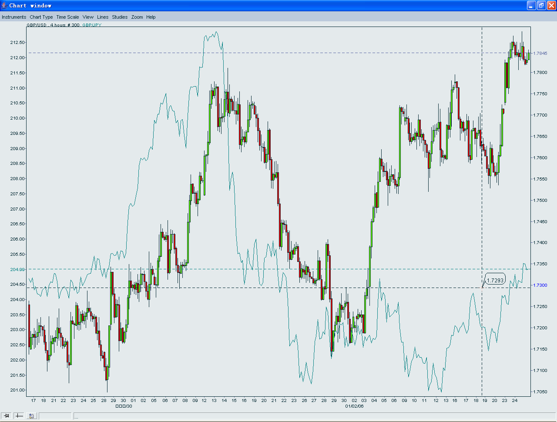Click the 210.00 left axis value
557x422 pixels.
17,118
